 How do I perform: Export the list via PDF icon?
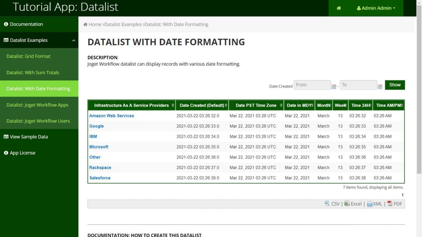coord(390,204)
